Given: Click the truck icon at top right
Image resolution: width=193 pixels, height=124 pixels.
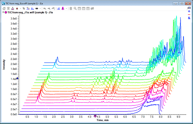Looking at the screenshot, I should pos(189,8).
